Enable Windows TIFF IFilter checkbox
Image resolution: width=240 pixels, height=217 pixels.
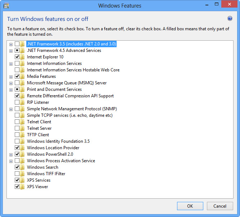[17, 174]
